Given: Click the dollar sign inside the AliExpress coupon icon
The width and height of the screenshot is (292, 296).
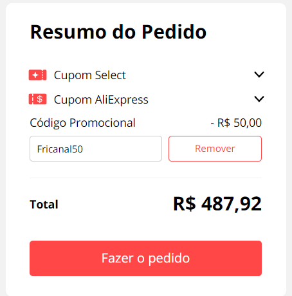Looking at the screenshot, I should tap(40, 99).
